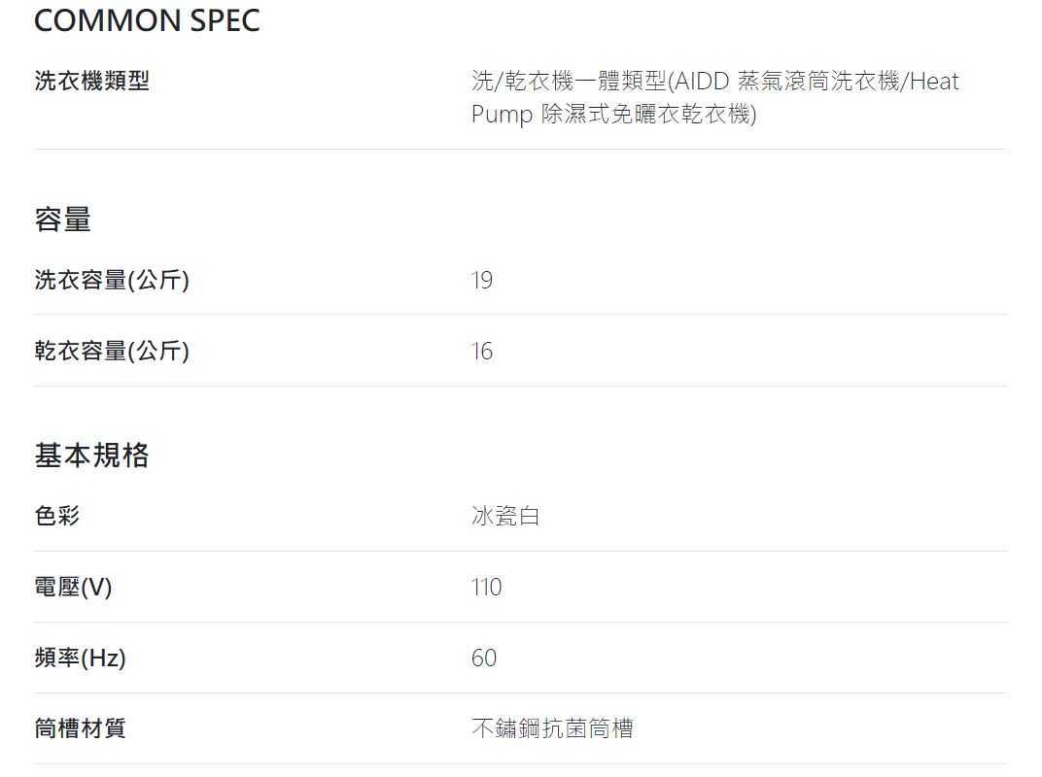Click the Heat text ending the first description line
The height and width of the screenshot is (777, 1042).
tap(934, 81)
